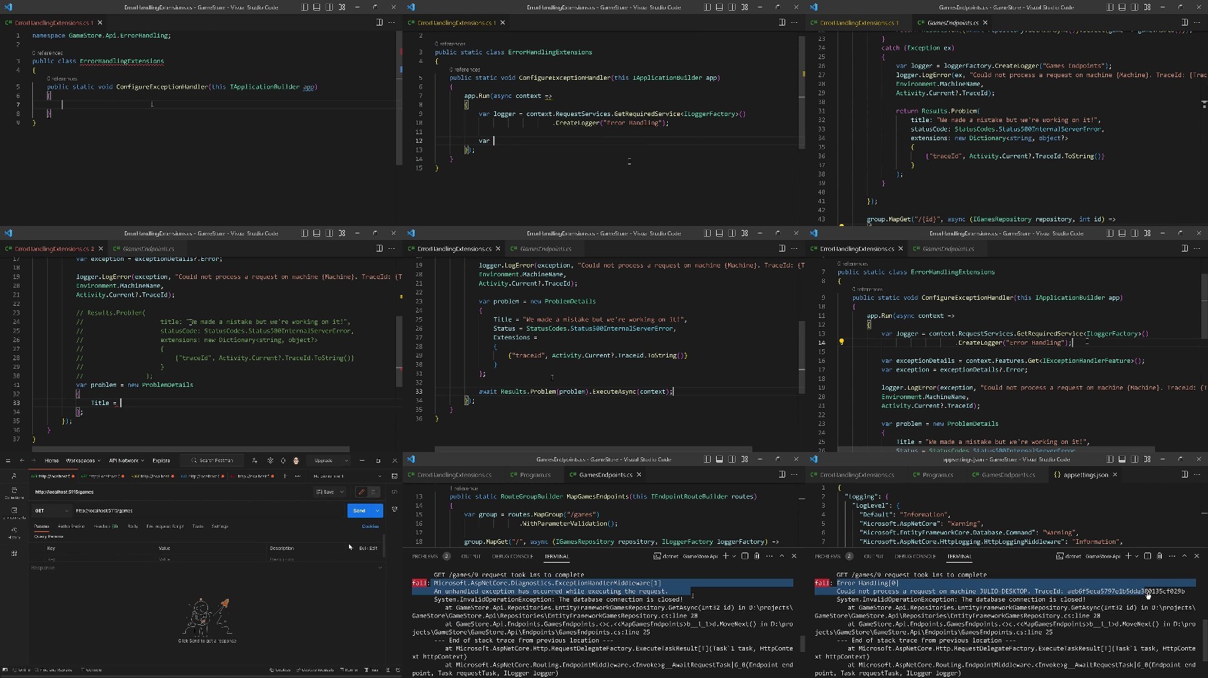Image resolution: width=1208 pixels, height=678 pixels.
Task: Toggle secondary side bar in appsettings.json window
Action: (1134, 459)
